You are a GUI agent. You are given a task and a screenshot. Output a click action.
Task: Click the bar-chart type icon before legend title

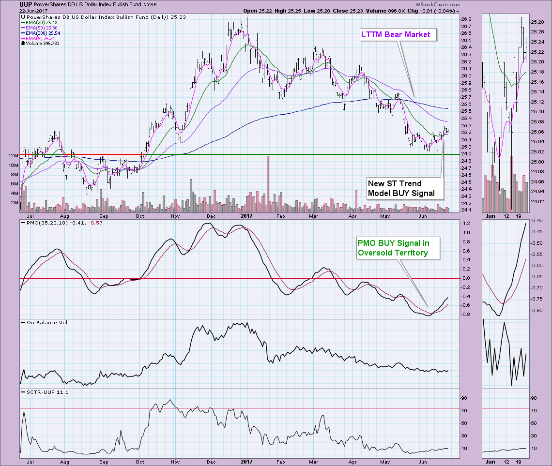click(x=23, y=17)
